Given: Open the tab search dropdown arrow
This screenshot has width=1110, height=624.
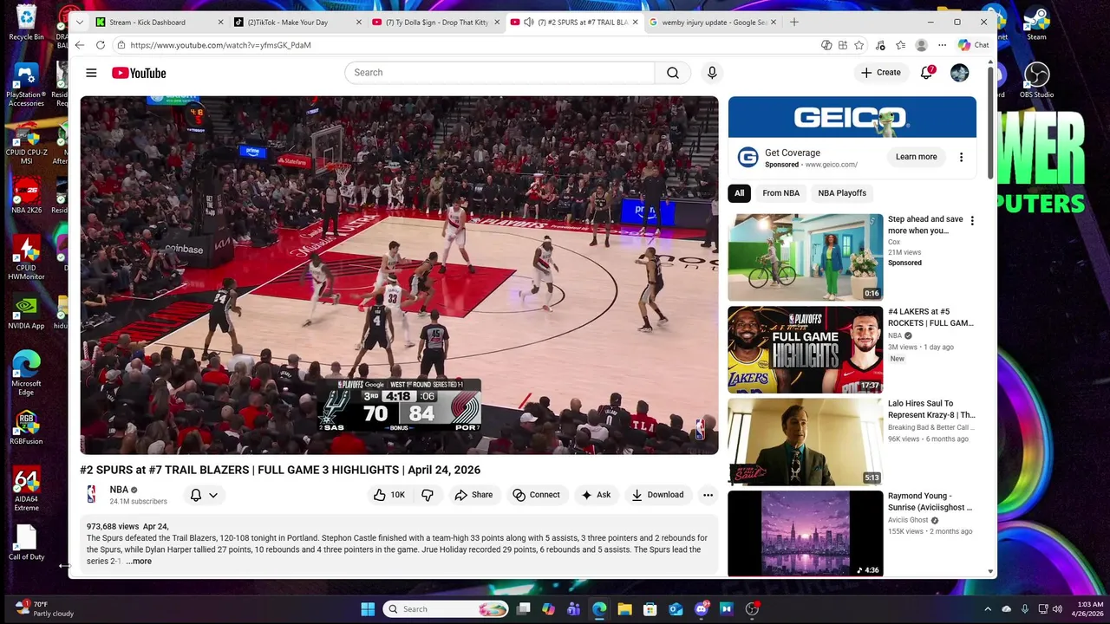Looking at the screenshot, I should [80, 22].
